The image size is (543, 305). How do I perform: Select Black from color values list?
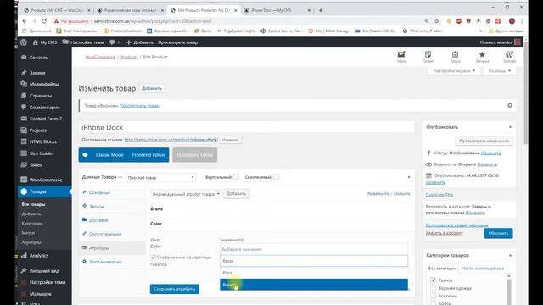314,273
